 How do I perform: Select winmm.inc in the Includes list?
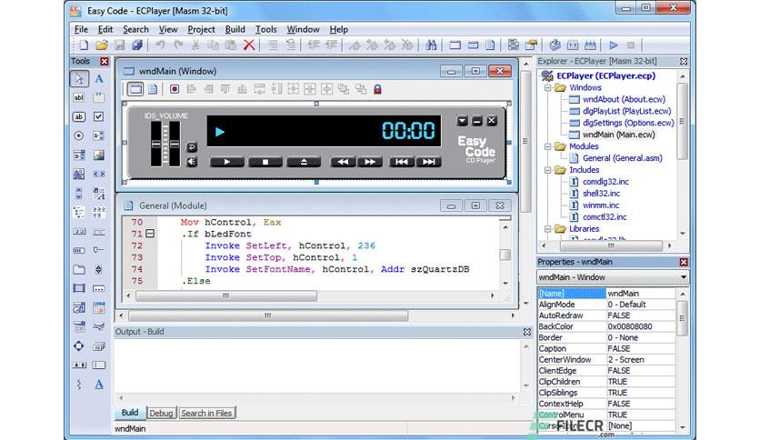pos(601,205)
